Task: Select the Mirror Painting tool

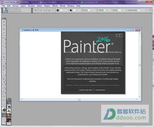Action: (x=4, y=87)
